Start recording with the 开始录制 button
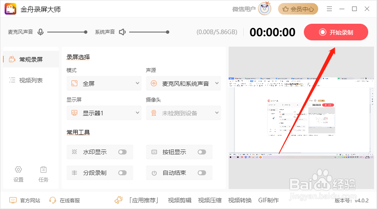 tap(336, 32)
